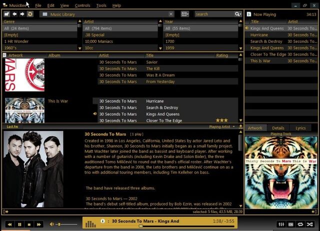This screenshot has height=231, width=320.
Task: Click the Last.fm panel label
Action: point(12,126)
